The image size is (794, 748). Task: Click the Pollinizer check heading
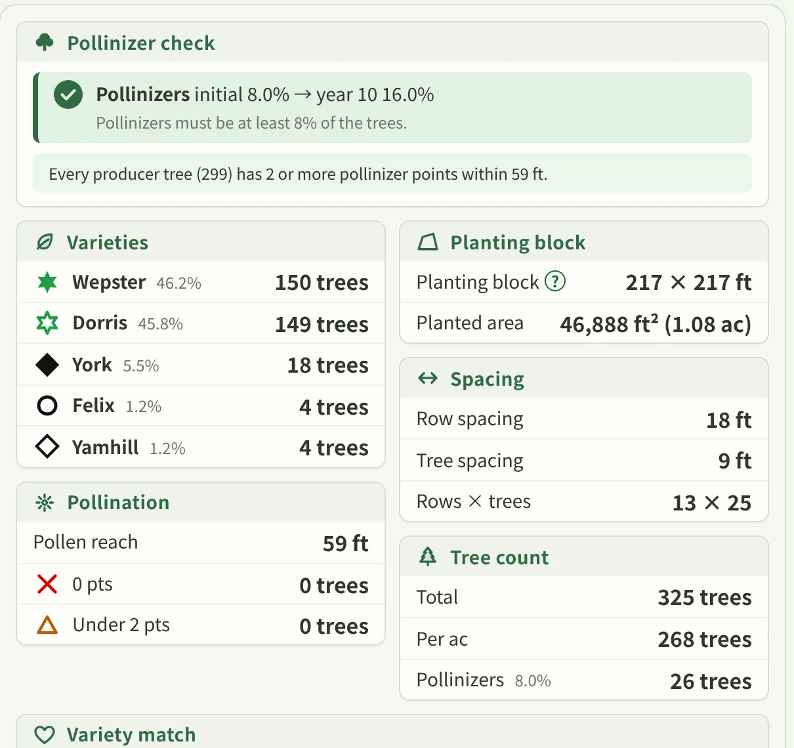point(141,43)
